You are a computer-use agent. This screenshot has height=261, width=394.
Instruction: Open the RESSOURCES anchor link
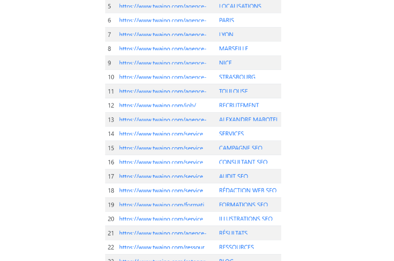point(236,247)
